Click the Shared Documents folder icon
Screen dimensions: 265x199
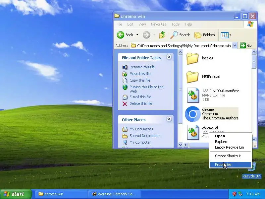coord(125,136)
